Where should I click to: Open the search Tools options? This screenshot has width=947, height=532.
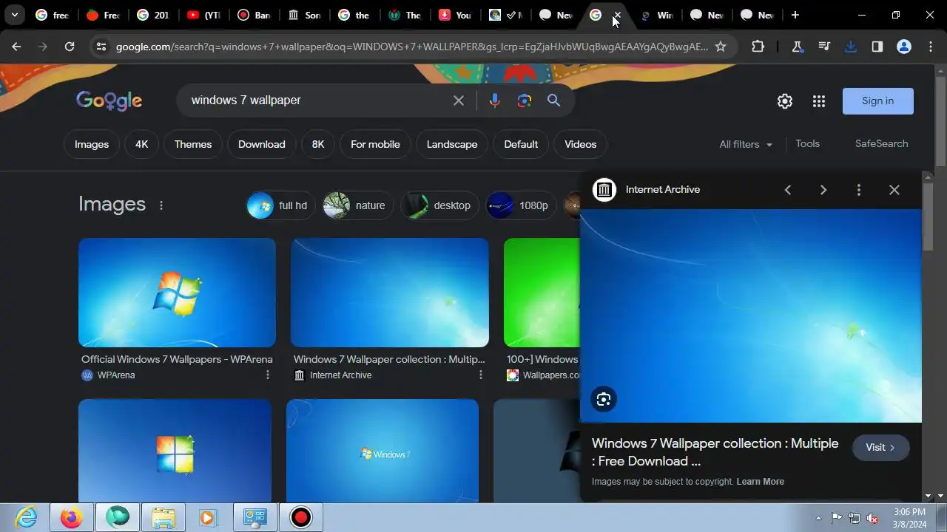click(807, 144)
